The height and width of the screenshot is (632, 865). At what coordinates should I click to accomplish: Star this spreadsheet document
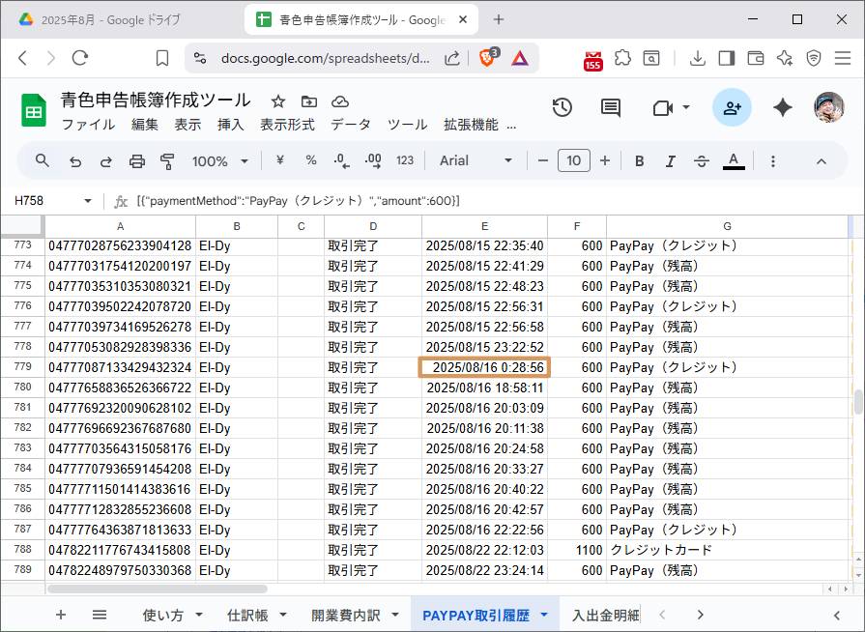point(278,101)
